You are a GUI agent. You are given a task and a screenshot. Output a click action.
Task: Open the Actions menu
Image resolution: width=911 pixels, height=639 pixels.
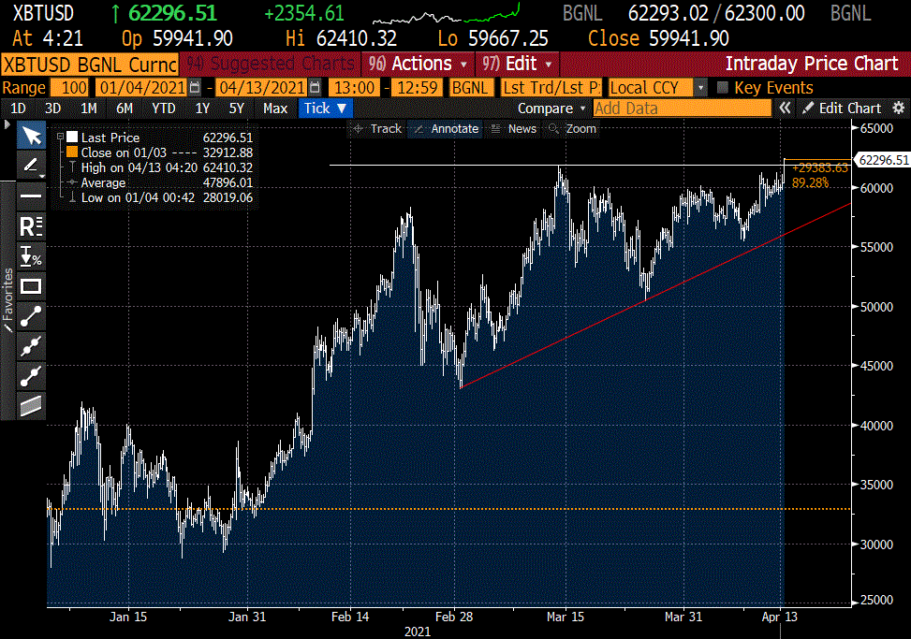[x=418, y=64]
